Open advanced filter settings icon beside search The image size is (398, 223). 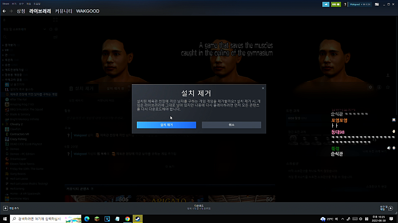pos(55,37)
